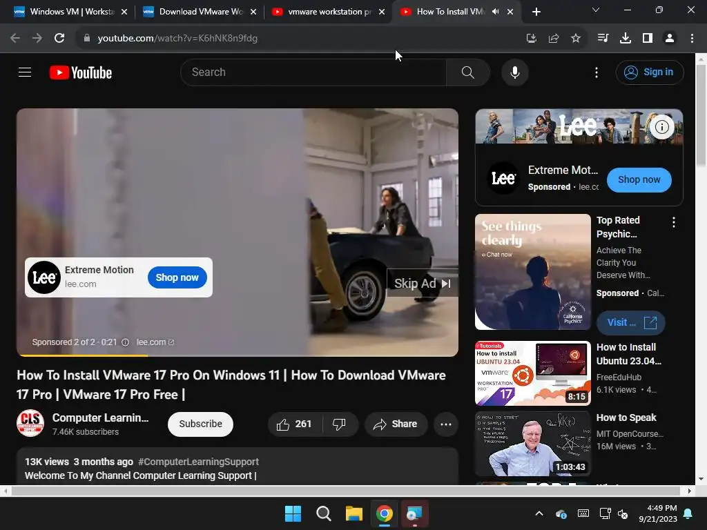The image size is (707, 530).
Task: Open the How to Speak video thumbnail
Action: 533,444
